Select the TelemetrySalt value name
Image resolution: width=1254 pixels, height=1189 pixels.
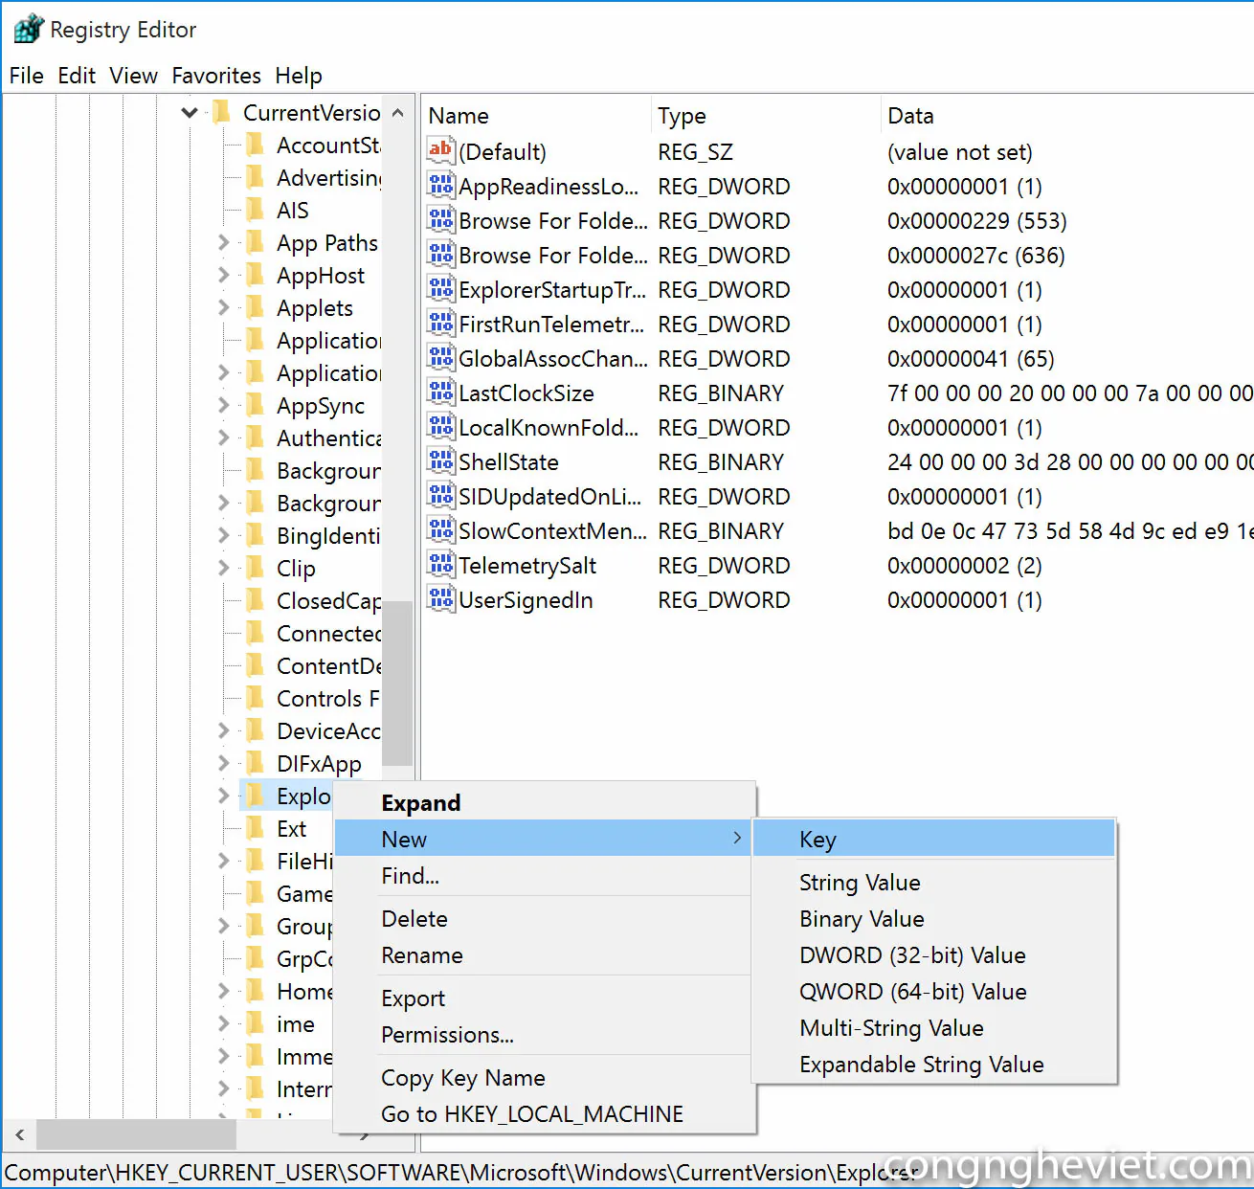(x=527, y=566)
